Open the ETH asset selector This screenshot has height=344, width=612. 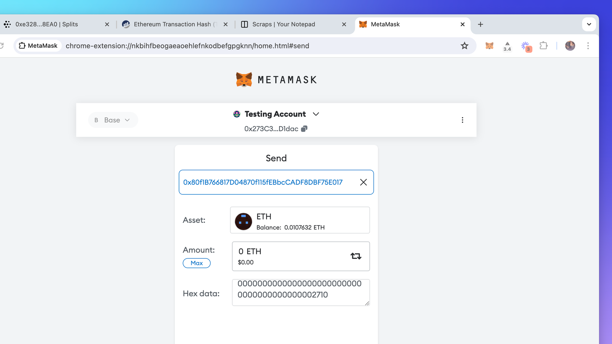coord(300,220)
